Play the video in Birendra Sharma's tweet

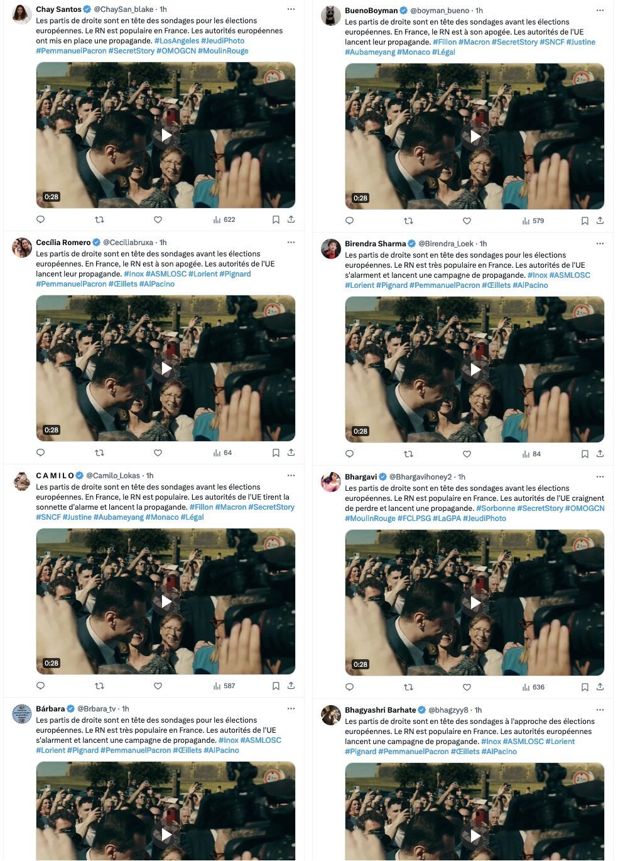pyautogui.click(x=475, y=370)
